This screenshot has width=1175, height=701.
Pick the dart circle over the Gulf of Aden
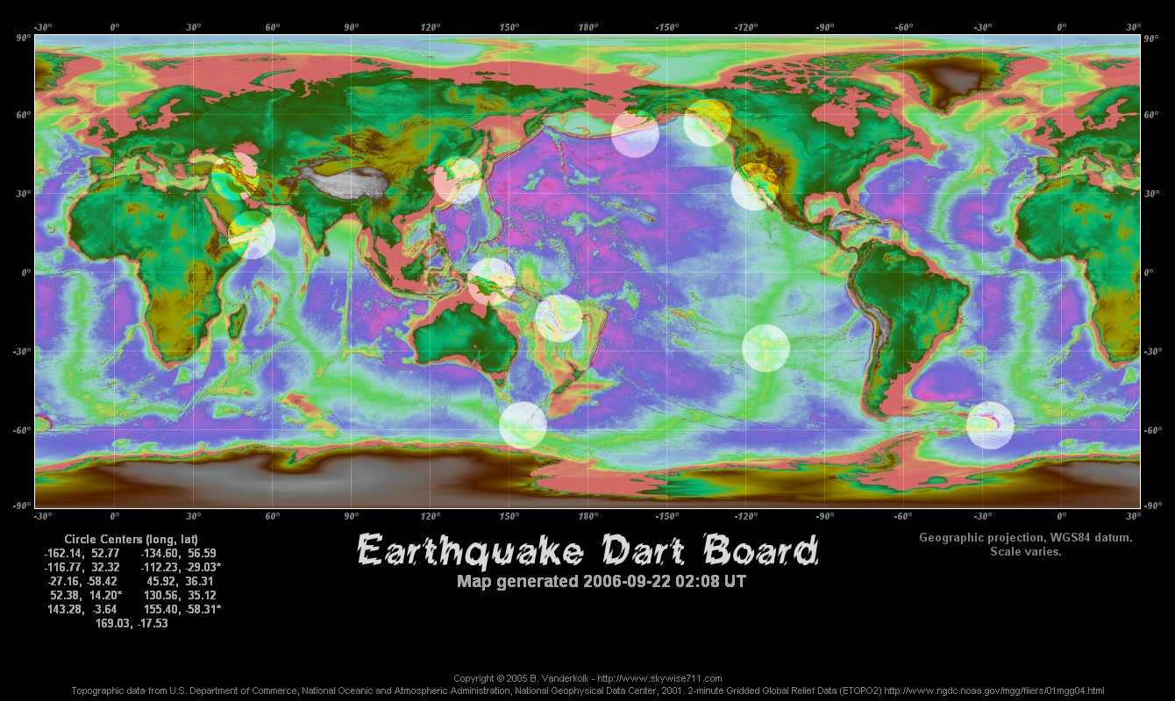[252, 235]
